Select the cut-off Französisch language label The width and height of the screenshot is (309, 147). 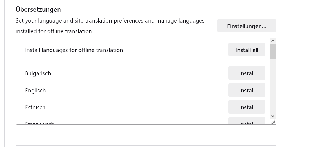pyautogui.click(x=40, y=123)
